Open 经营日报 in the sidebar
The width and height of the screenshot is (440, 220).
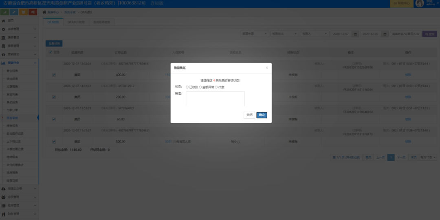tap(12, 181)
